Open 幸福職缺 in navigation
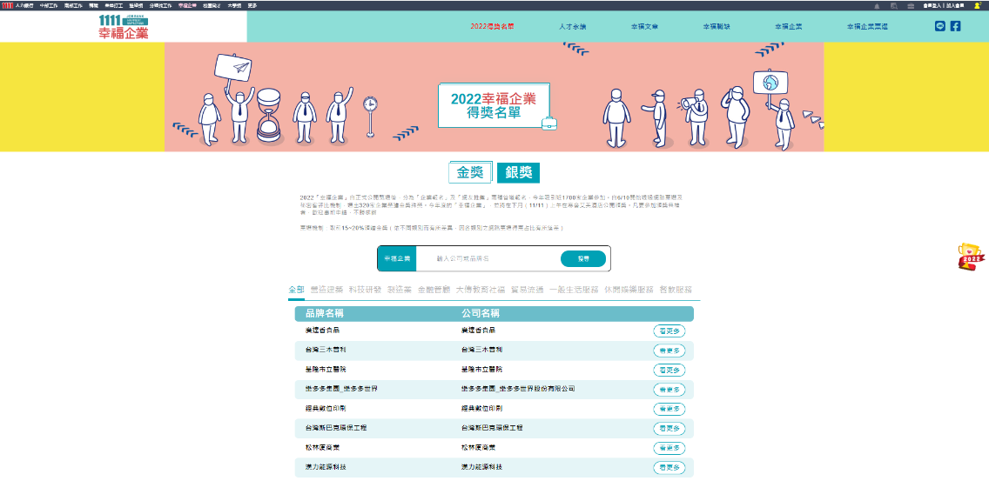989x481 pixels. tap(717, 27)
